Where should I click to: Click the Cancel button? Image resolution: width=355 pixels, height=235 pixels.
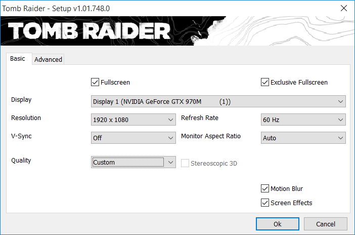click(326, 224)
